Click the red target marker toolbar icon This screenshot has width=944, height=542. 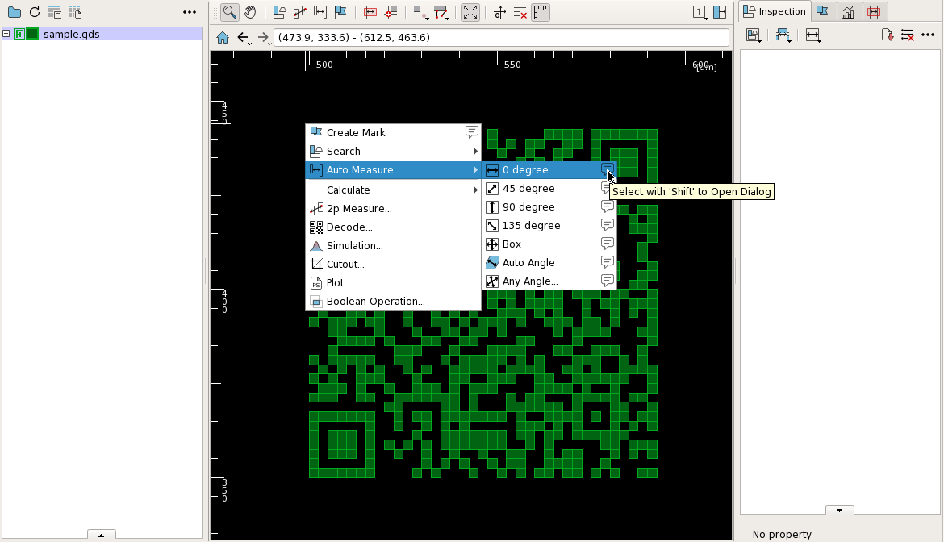coord(391,12)
